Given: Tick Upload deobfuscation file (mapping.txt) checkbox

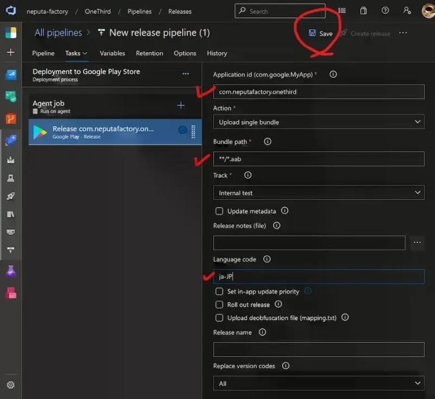Looking at the screenshot, I should tap(220, 317).
